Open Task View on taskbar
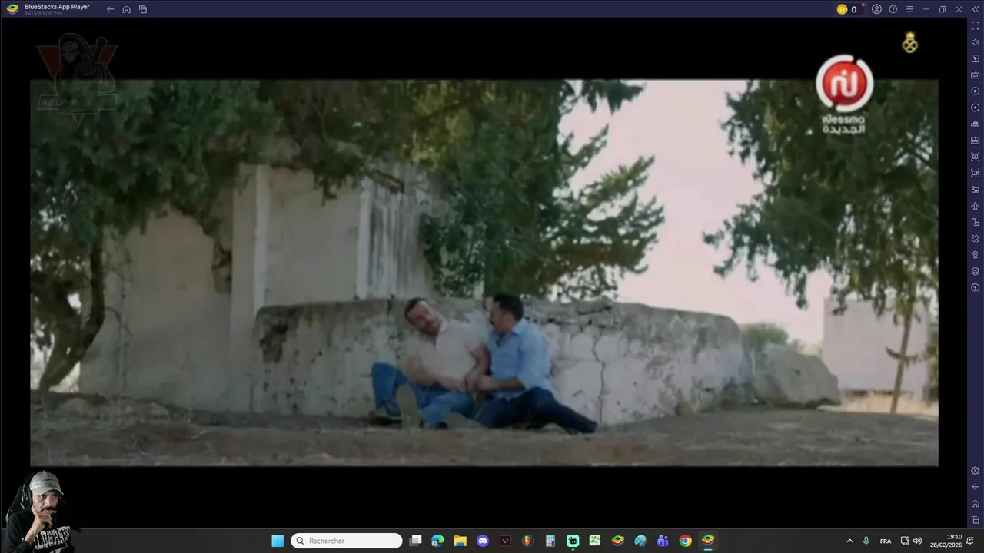The image size is (984, 553). coord(416,541)
